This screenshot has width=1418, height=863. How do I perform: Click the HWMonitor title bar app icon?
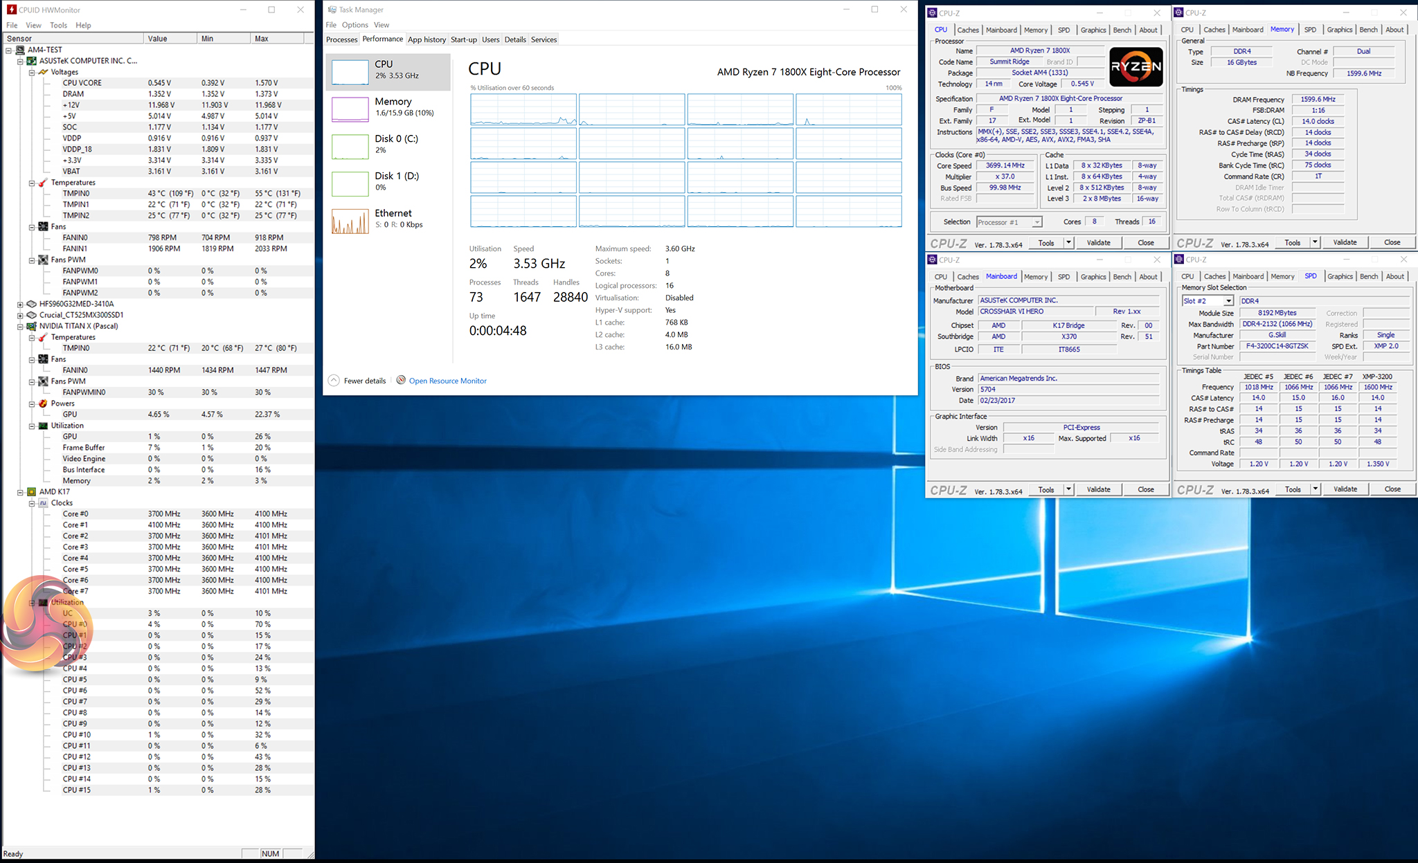11,10
